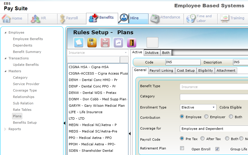Choose After Tax payroll code option

(x=202, y=139)
